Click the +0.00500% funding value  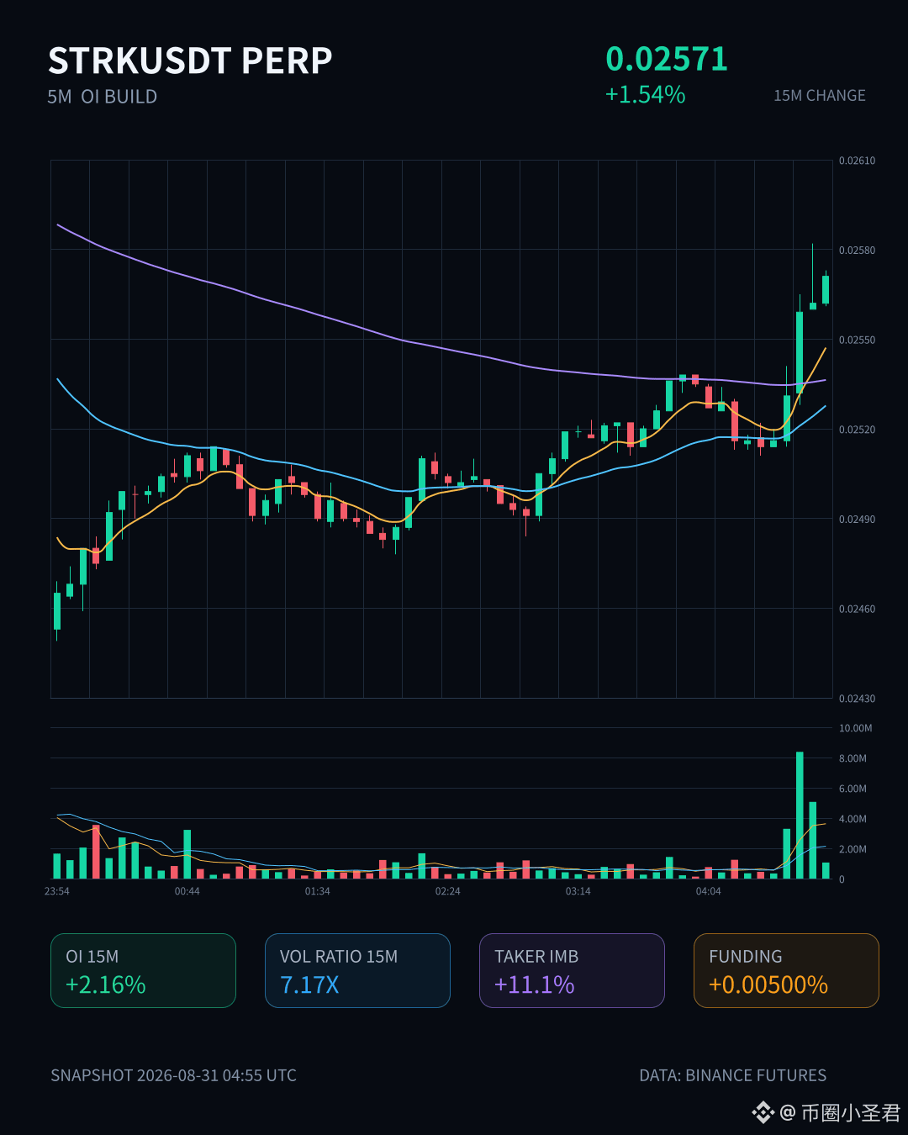click(768, 985)
